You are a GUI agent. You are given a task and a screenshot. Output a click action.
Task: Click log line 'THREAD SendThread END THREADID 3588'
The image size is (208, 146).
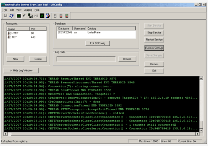[80, 90]
